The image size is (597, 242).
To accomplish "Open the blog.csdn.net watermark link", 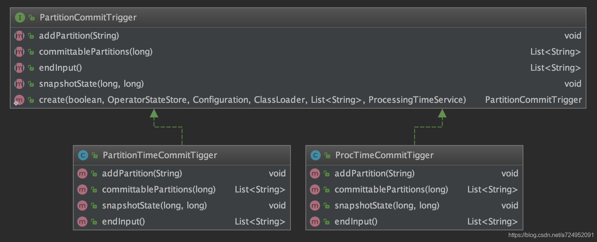I will tap(551, 235).
